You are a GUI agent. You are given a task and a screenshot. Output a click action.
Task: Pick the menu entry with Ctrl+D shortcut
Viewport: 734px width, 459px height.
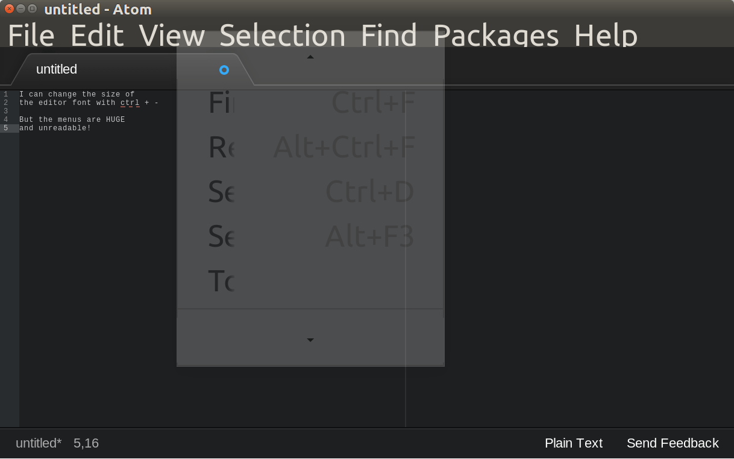pos(310,192)
